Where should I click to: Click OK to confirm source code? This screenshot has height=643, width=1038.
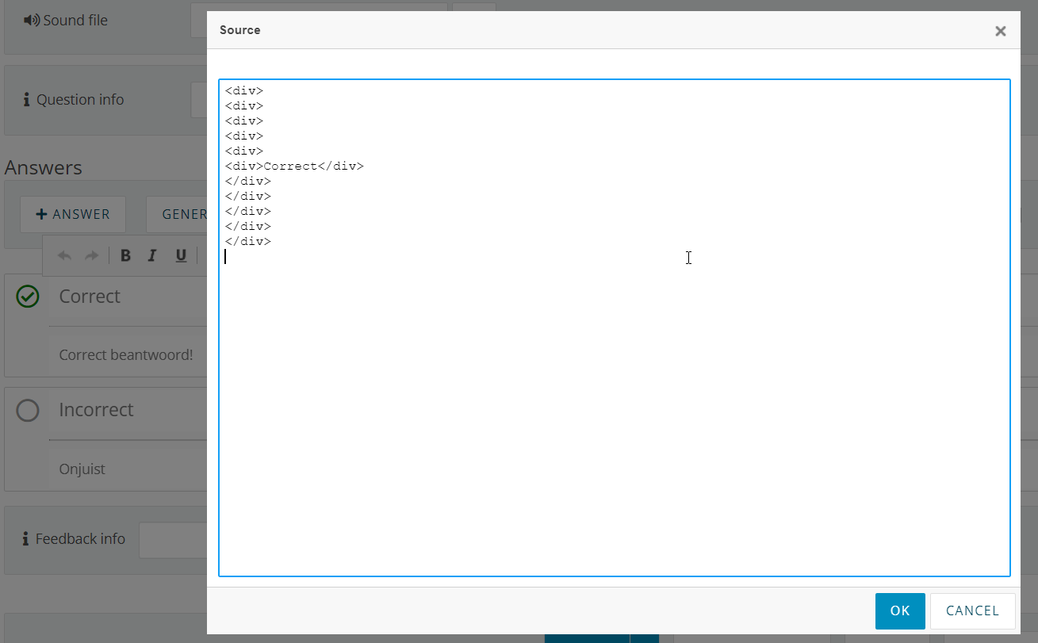pyautogui.click(x=899, y=610)
